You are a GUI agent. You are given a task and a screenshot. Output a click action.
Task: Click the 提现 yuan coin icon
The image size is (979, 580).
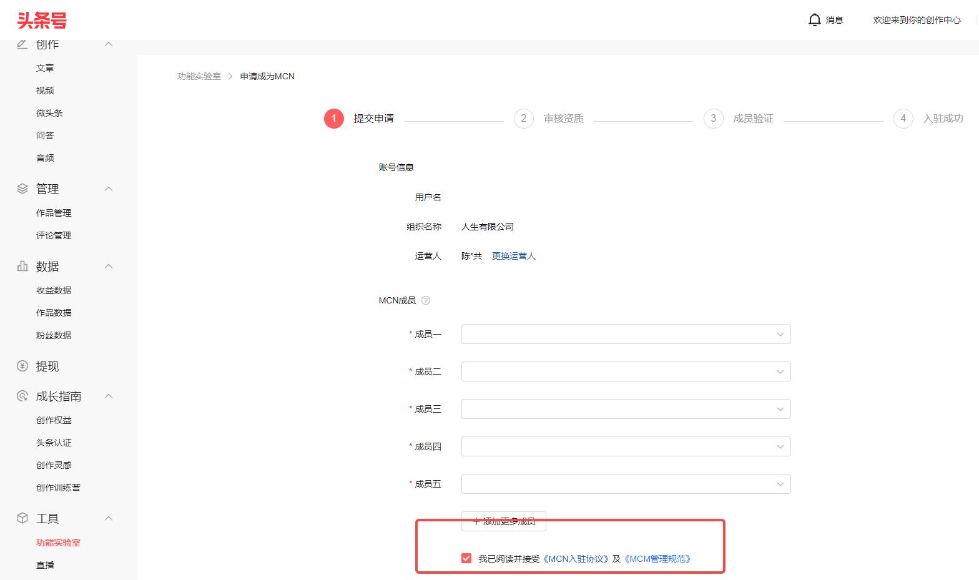22,366
